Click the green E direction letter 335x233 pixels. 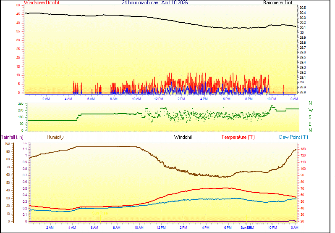pos(310,124)
